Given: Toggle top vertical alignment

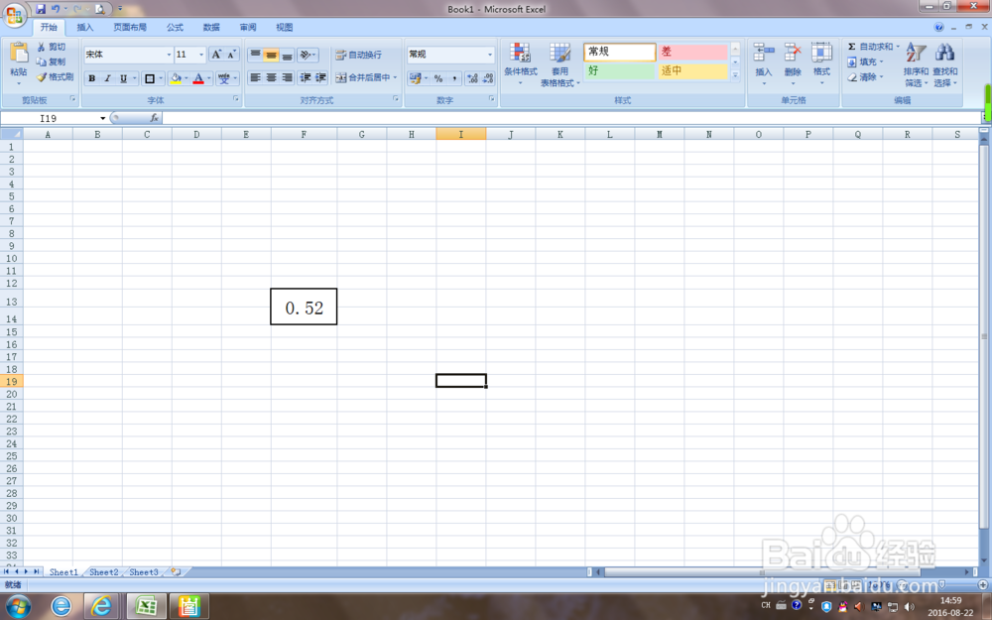Looking at the screenshot, I should [x=255, y=55].
